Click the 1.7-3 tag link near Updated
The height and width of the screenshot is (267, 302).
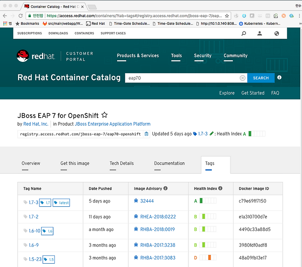(203, 133)
